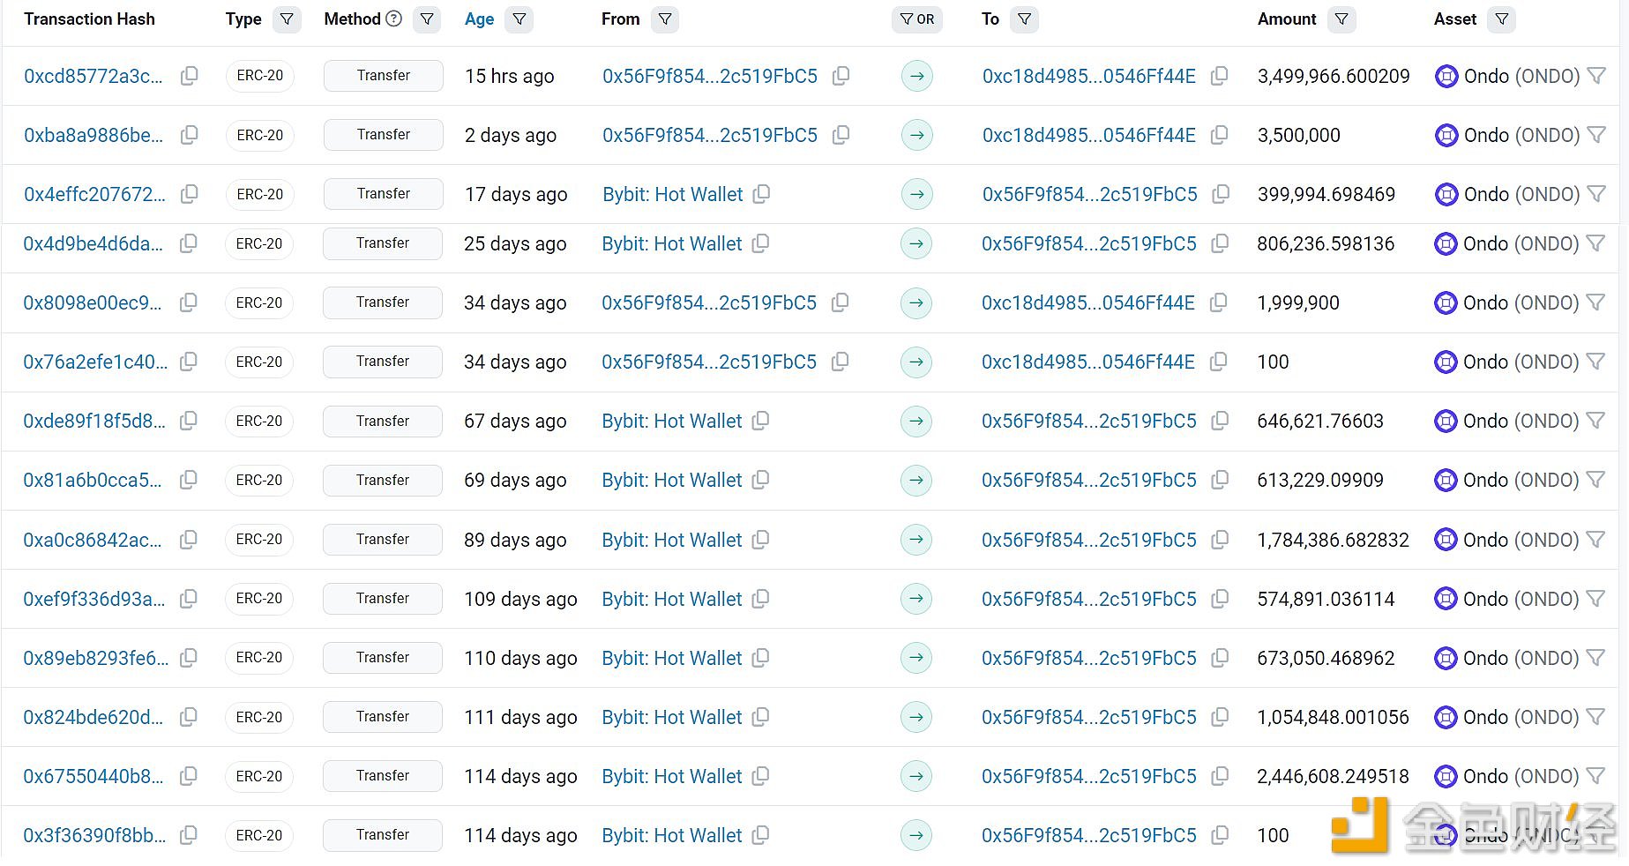
Task: Switch Age column header format
Action: 479,19
